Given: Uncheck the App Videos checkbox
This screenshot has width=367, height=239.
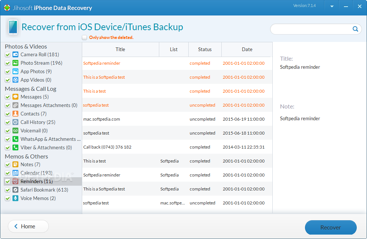Looking at the screenshot, I should coord(7,80).
